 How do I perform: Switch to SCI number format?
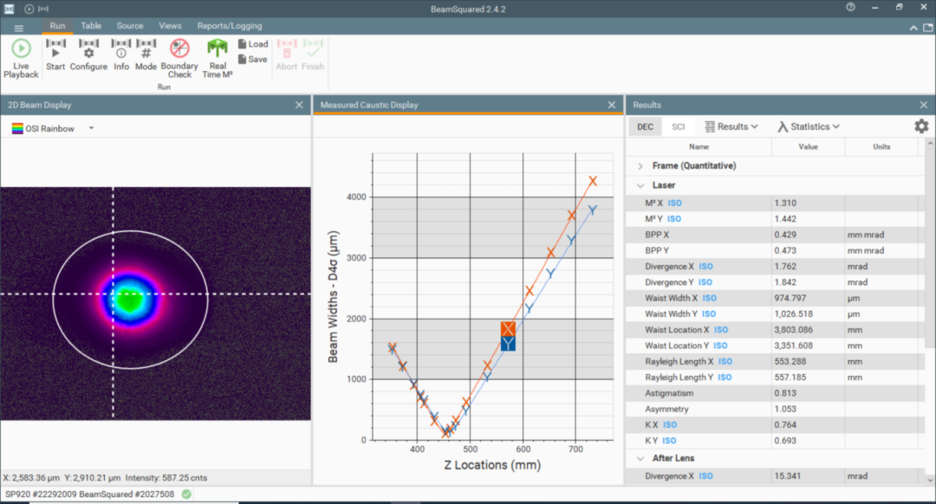pos(678,126)
